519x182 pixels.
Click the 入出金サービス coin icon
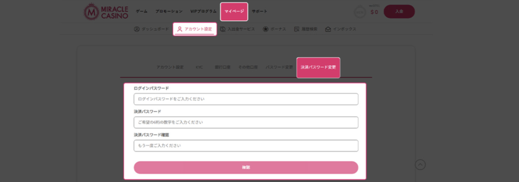tap(223, 29)
